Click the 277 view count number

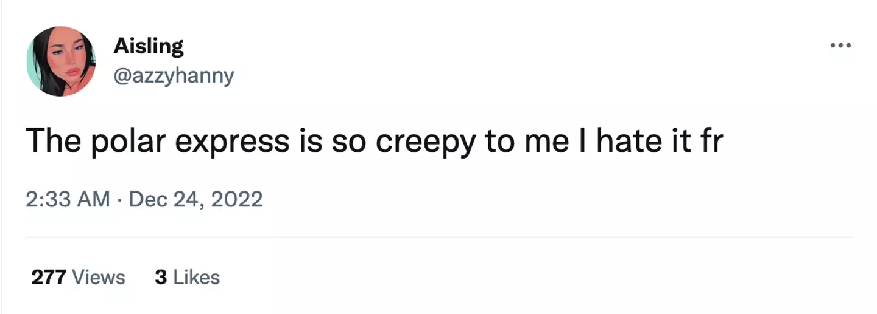(49, 278)
